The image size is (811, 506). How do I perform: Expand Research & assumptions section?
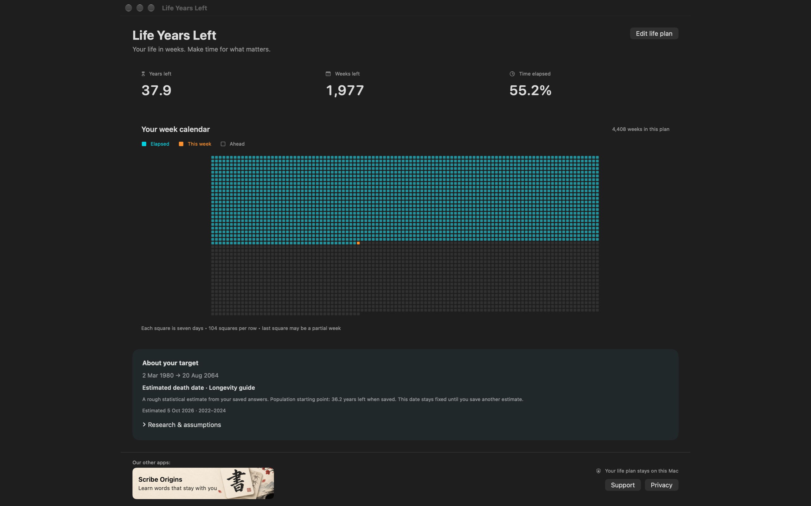[x=182, y=425]
